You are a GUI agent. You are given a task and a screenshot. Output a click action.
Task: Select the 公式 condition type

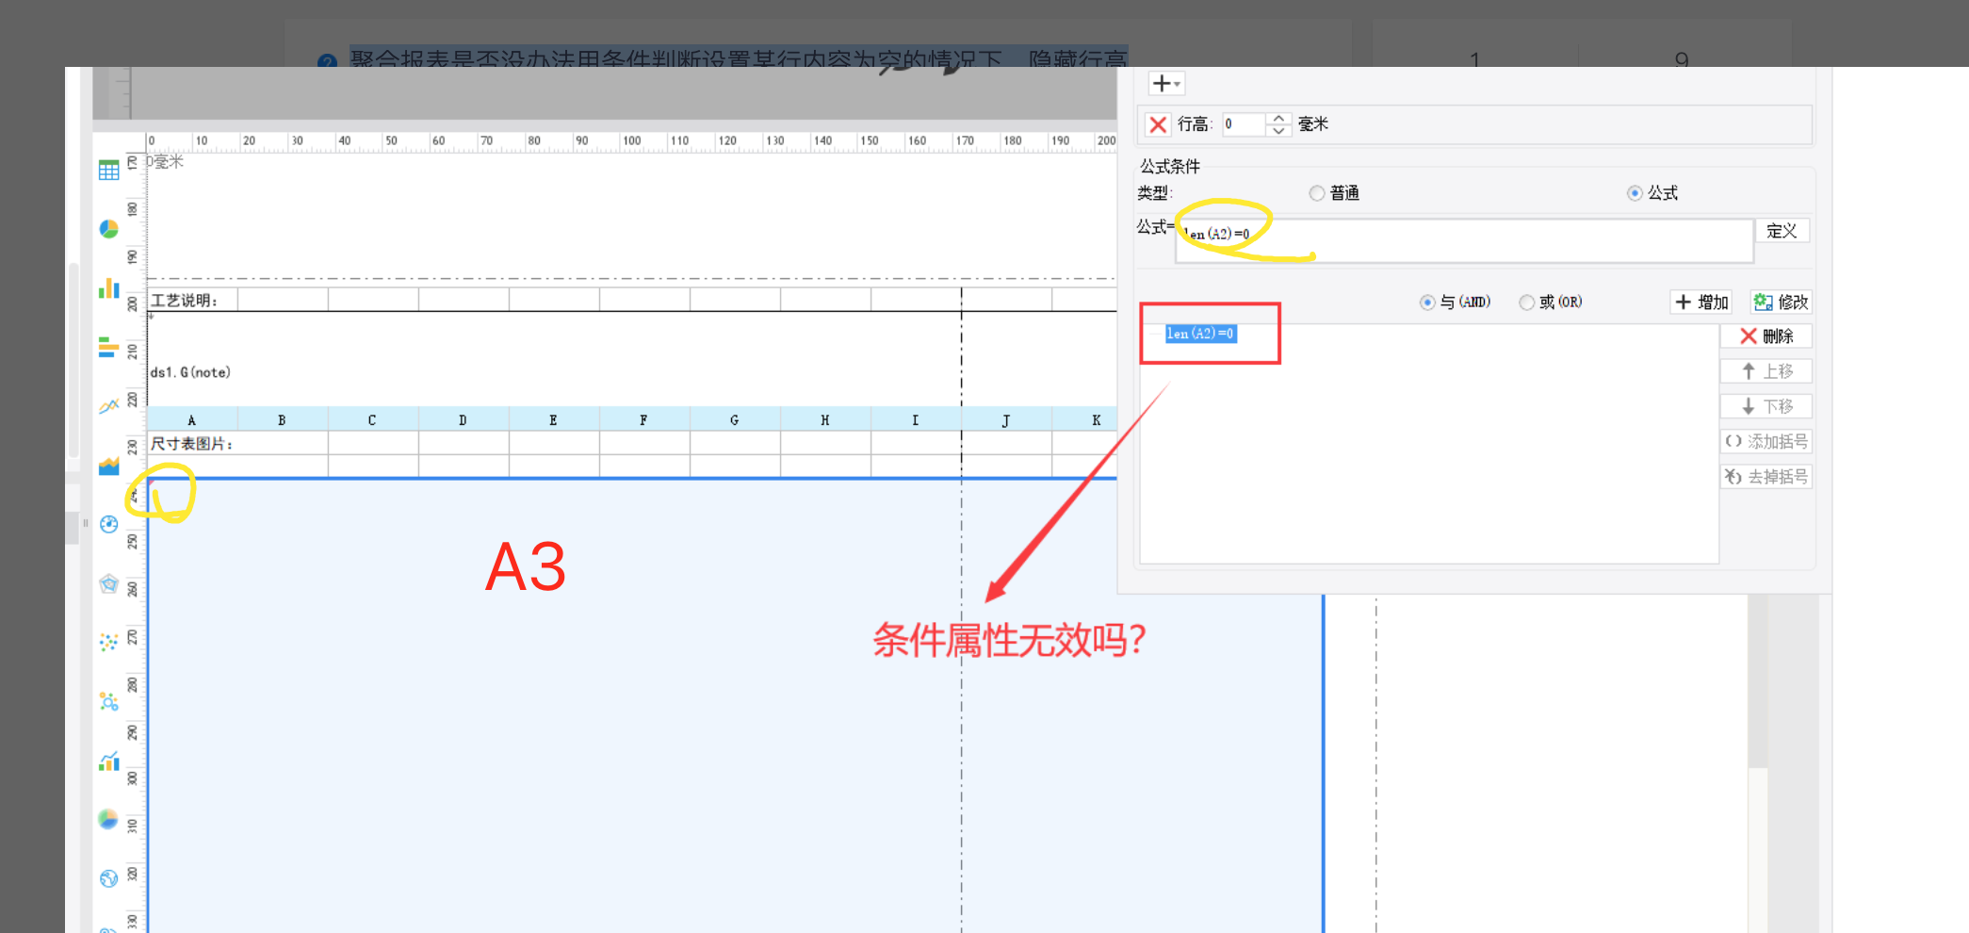pos(1635,193)
